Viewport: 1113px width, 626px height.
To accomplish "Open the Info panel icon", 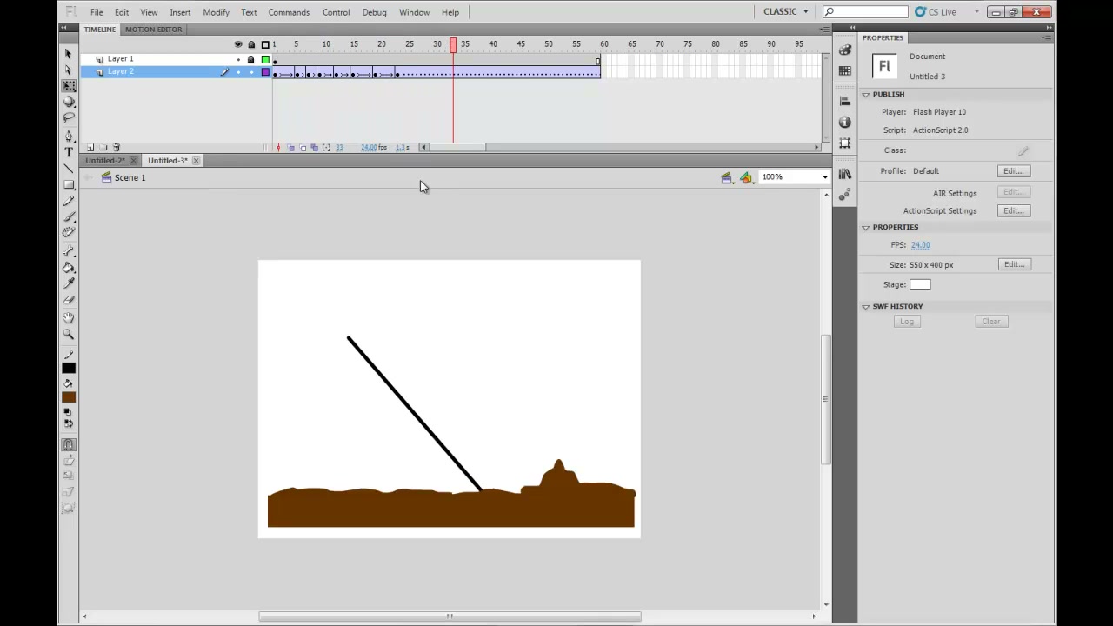I will tap(844, 123).
